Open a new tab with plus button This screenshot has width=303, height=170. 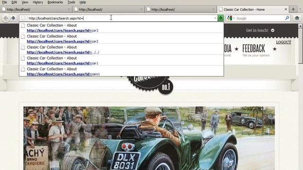pos(294,9)
